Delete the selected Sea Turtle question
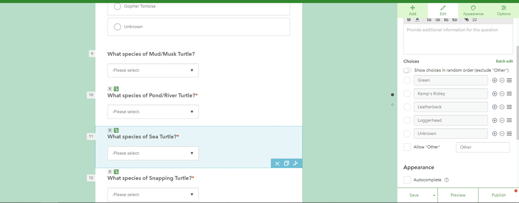This screenshot has width=519, height=203. (277, 163)
